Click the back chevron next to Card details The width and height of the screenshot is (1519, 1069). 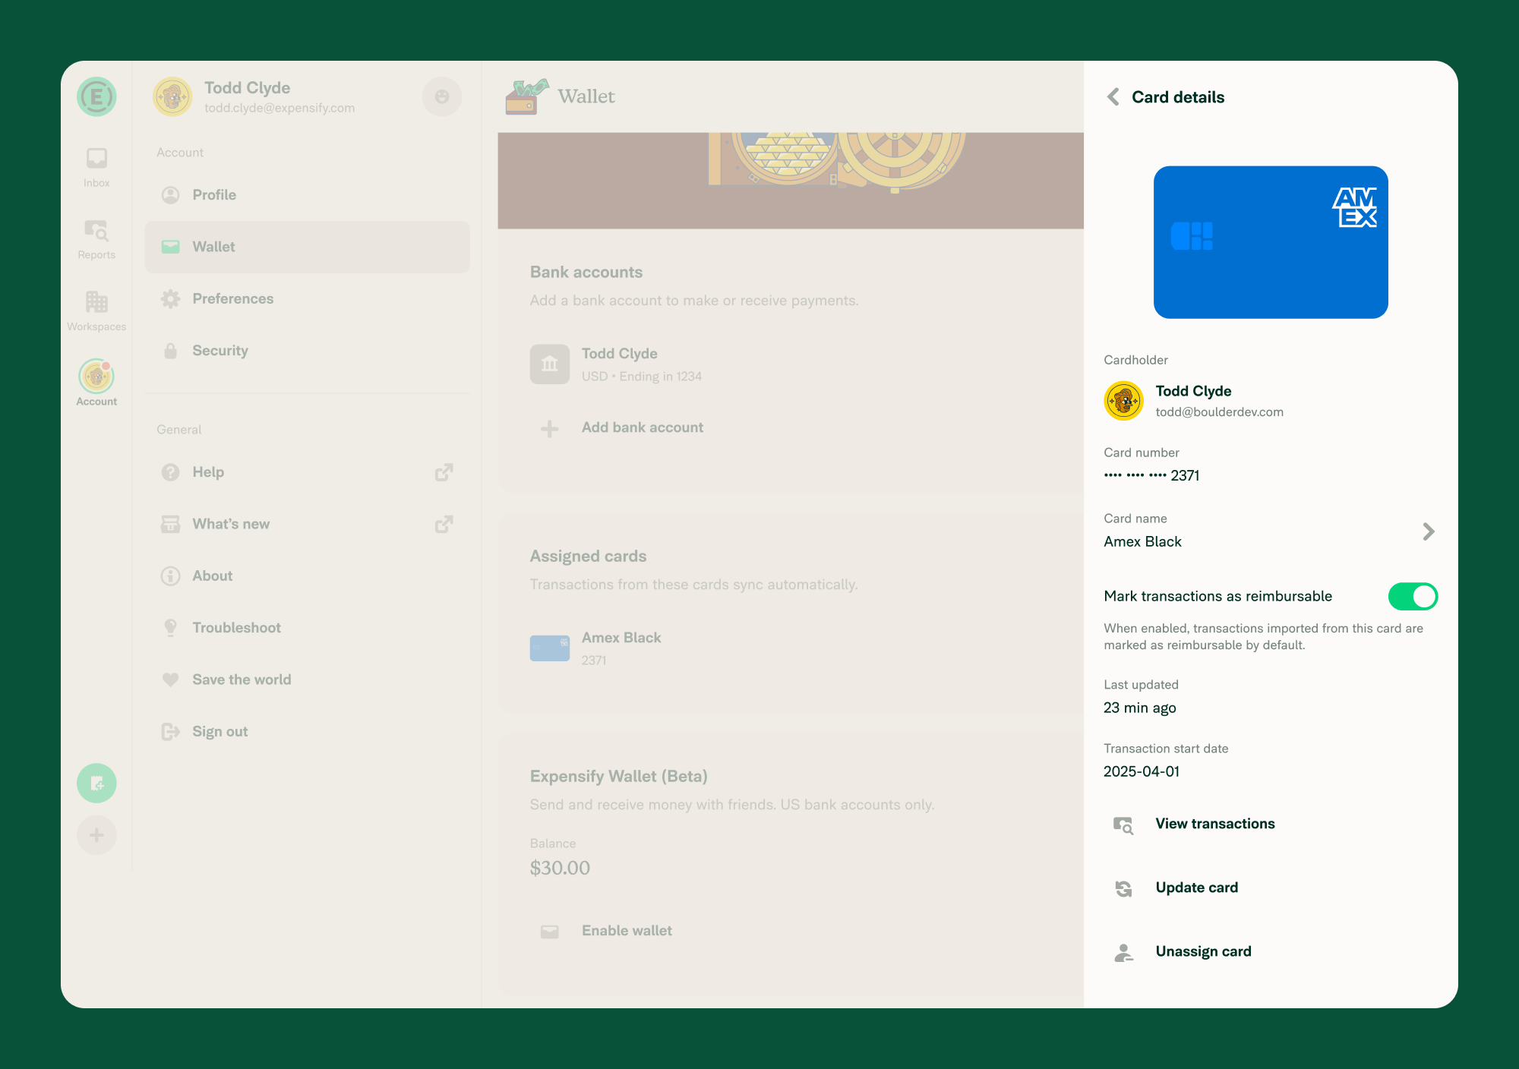[1113, 96]
